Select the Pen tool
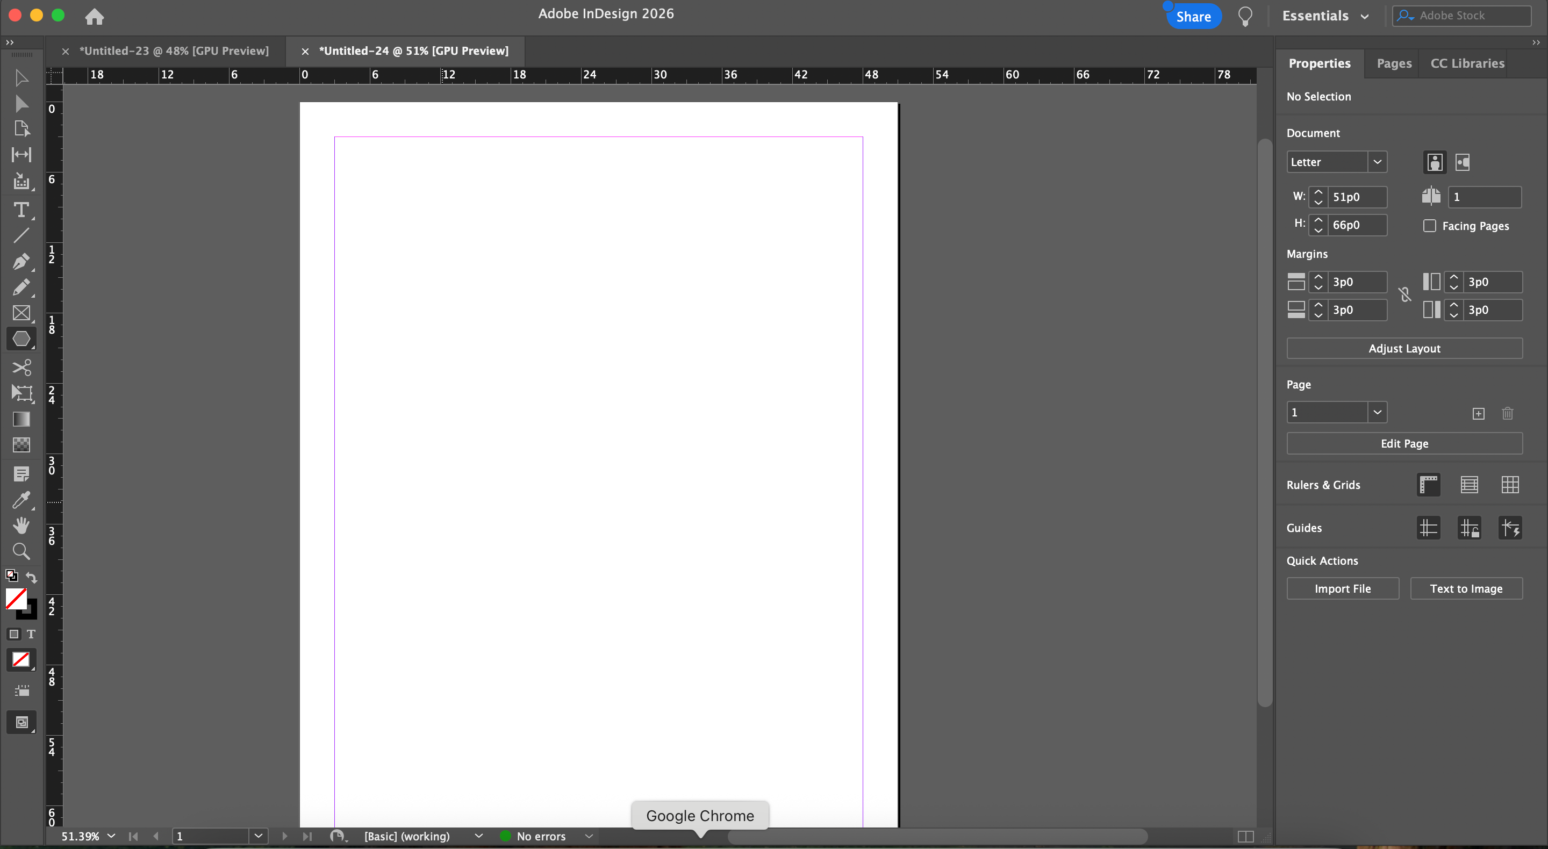Viewport: 1548px width, 849px height. click(x=21, y=261)
